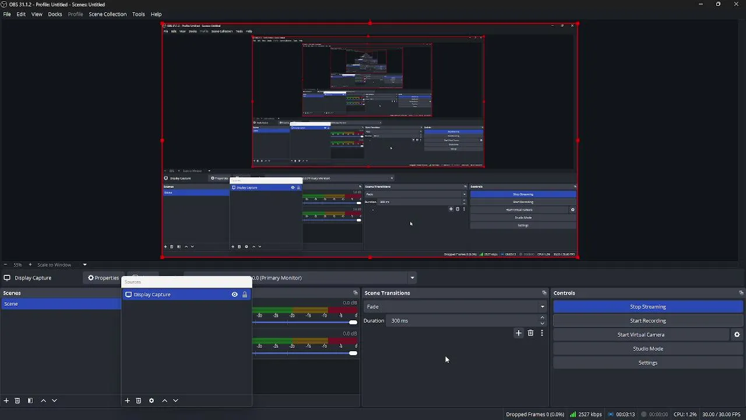Select Display Capture row in Sources list

click(186, 295)
